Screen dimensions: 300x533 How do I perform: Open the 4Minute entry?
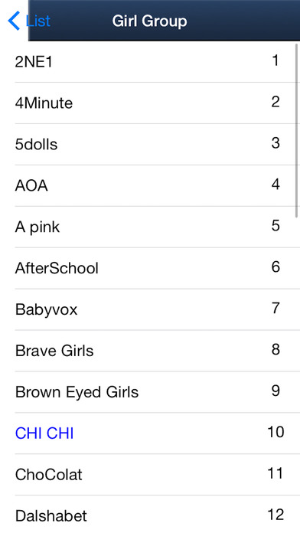pyautogui.click(x=150, y=103)
